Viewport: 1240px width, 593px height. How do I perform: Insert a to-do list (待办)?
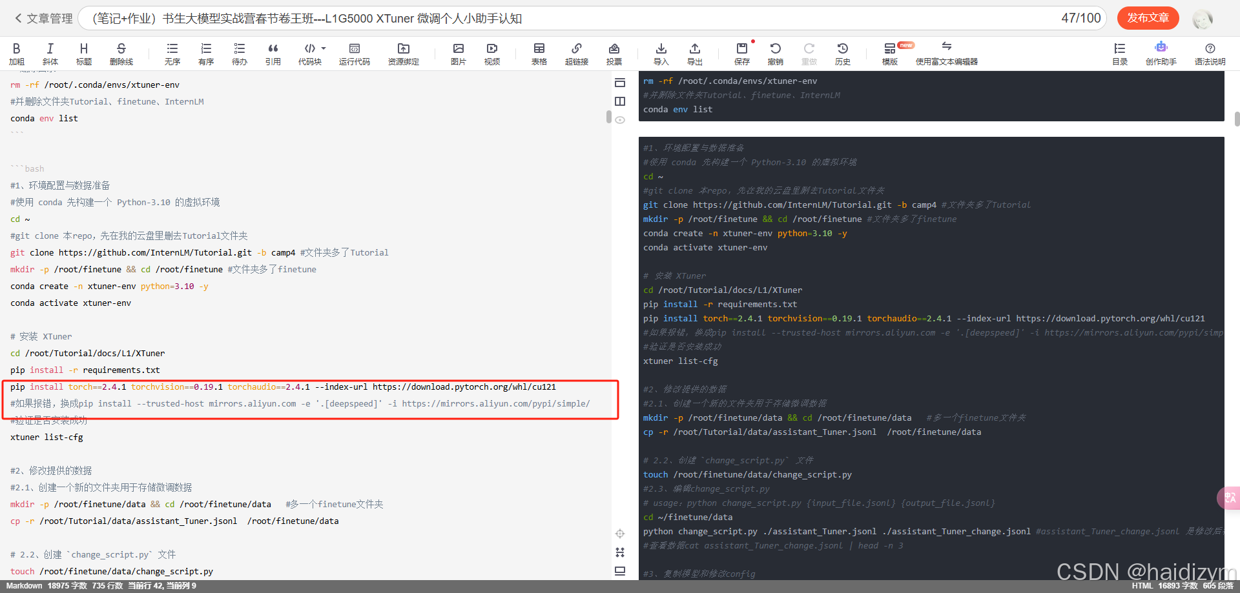(x=240, y=54)
